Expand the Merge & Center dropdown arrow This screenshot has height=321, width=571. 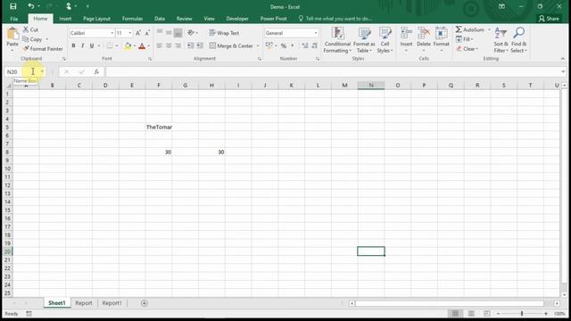pyautogui.click(x=258, y=45)
